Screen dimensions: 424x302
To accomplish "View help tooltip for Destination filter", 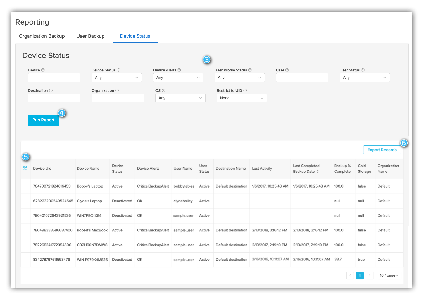I will [x=51, y=90].
